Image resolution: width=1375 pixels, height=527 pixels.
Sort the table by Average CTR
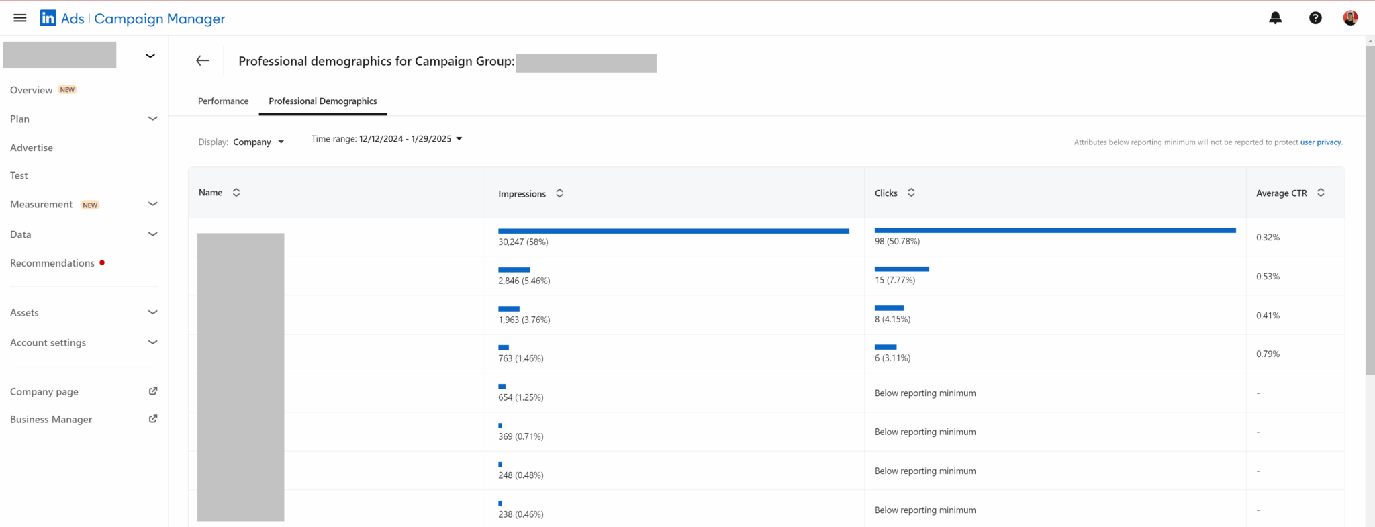[x=1321, y=193]
